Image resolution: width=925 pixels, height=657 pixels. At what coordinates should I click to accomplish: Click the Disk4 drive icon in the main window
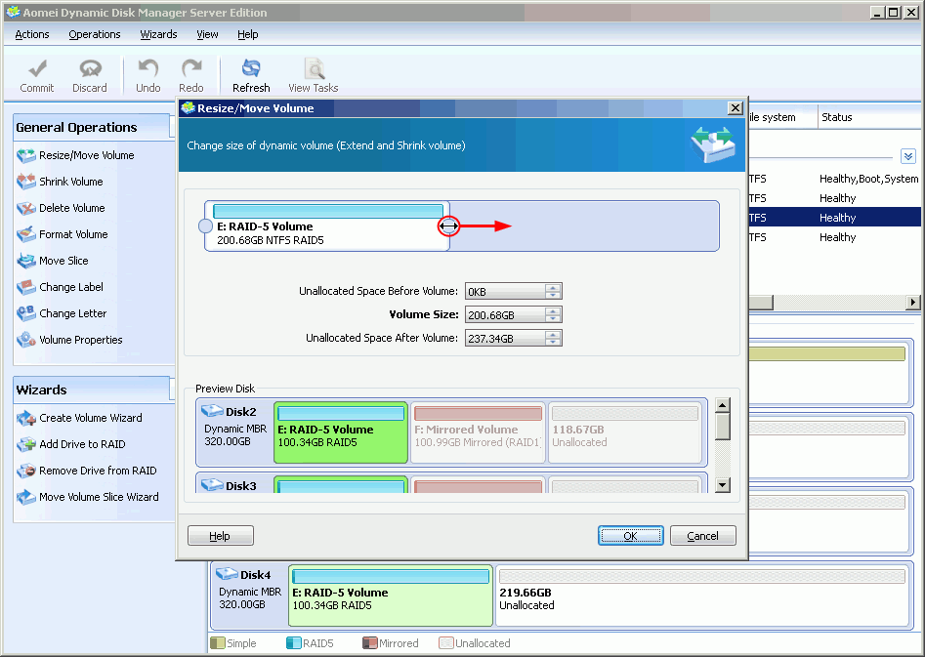coord(227,574)
